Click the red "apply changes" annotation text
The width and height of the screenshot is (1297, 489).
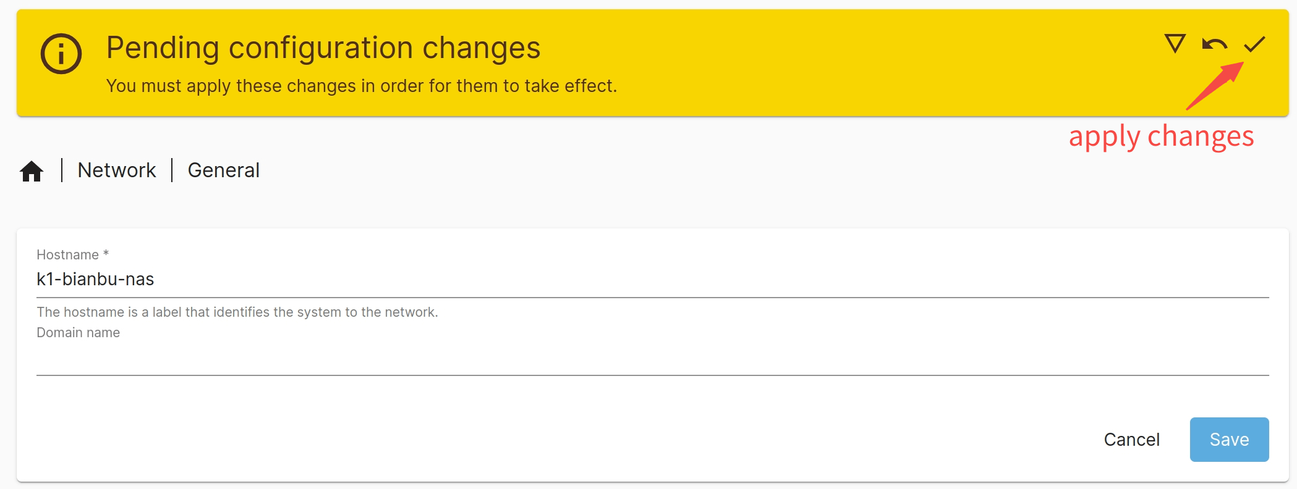[x=1161, y=136]
